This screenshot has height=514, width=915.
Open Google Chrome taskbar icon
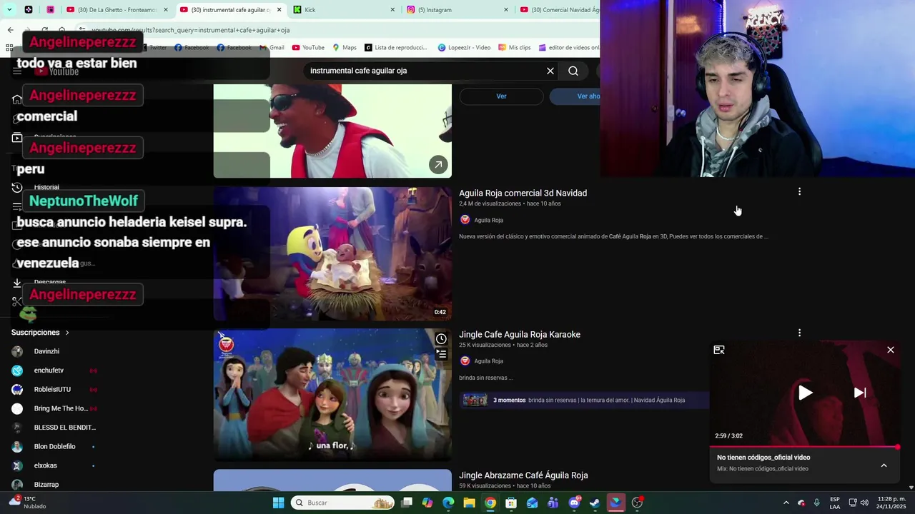(490, 503)
